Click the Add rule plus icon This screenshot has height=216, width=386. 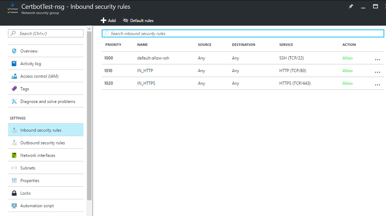click(x=104, y=20)
